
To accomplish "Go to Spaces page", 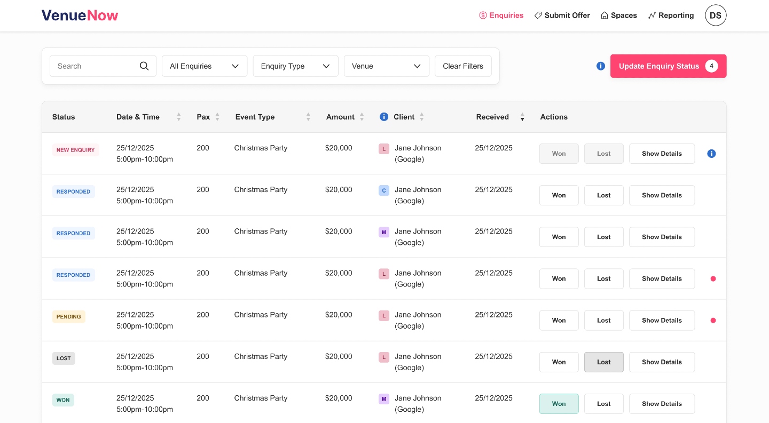I will (618, 15).
